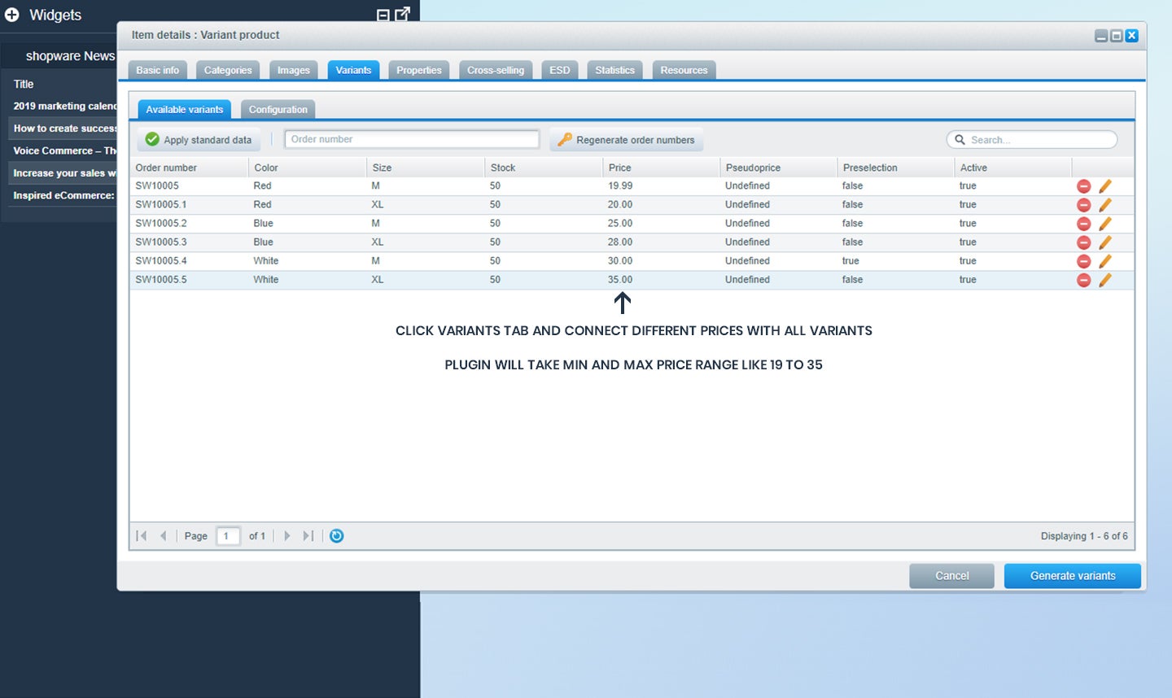Click the variants Search field
The width and height of the screenshot is (1172, 698).
click(x=1032, y=140)
